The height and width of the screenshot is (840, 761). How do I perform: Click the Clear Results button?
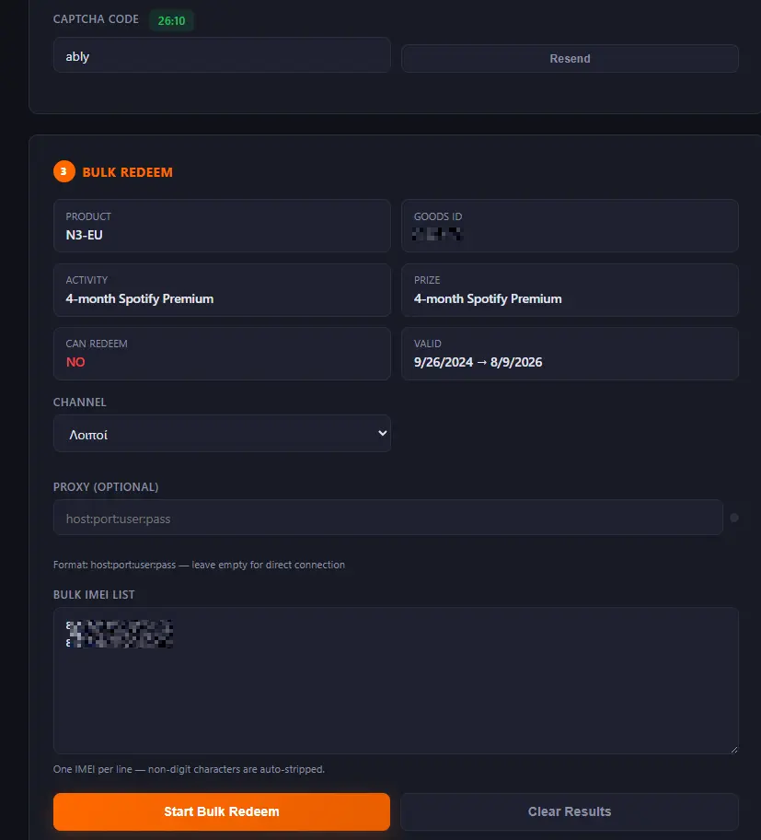point(570,811)
